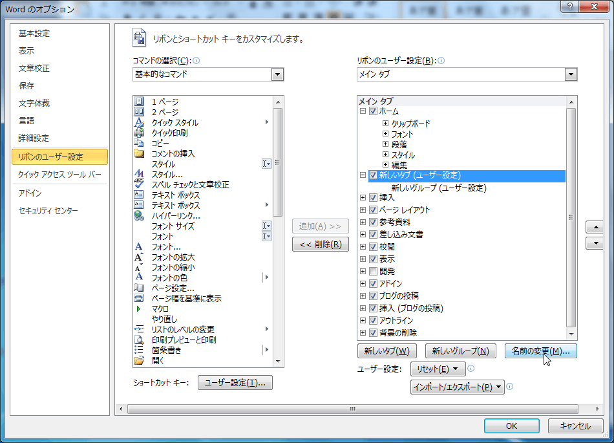Viewport: 614px width, 443px height.
Task: Click the フォントの縮小 icon
Action: point(139,267)
